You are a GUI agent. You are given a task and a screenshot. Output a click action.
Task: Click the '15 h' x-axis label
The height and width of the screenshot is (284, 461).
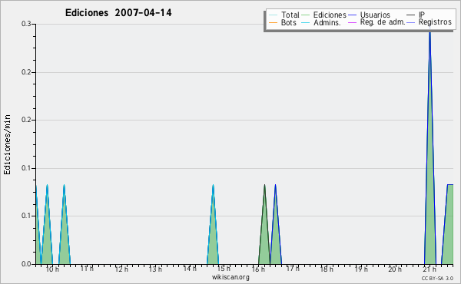click(224, 269)
